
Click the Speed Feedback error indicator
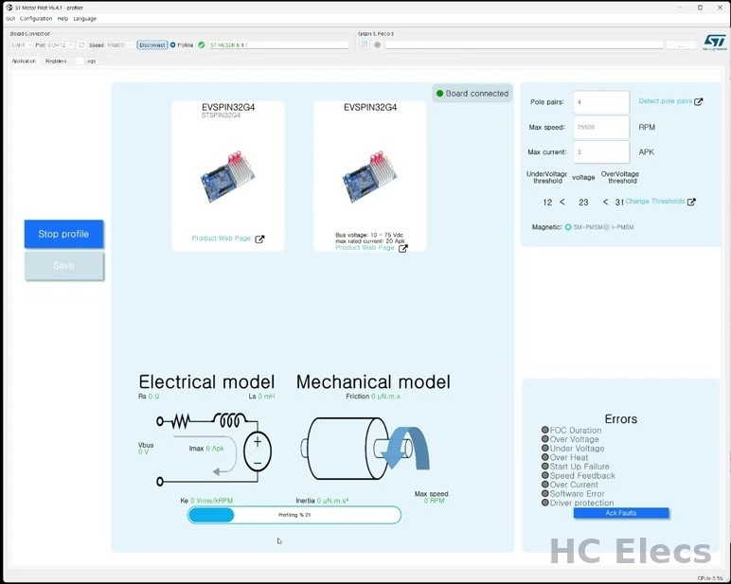pyautogui.click(x=545, y=475)
